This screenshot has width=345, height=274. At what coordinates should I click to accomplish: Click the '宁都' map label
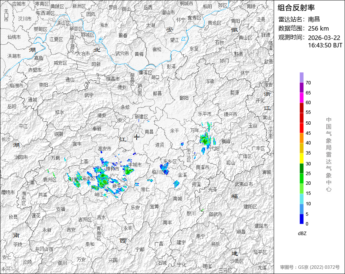[140, 249]
